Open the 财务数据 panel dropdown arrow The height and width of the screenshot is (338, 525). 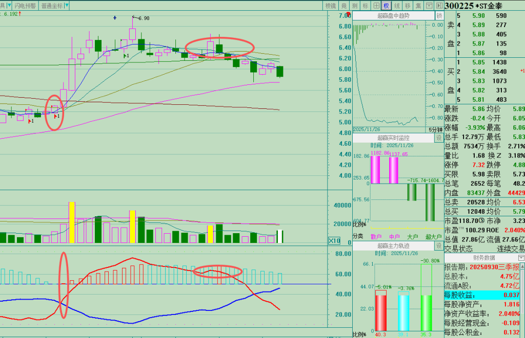pos(521,258)
